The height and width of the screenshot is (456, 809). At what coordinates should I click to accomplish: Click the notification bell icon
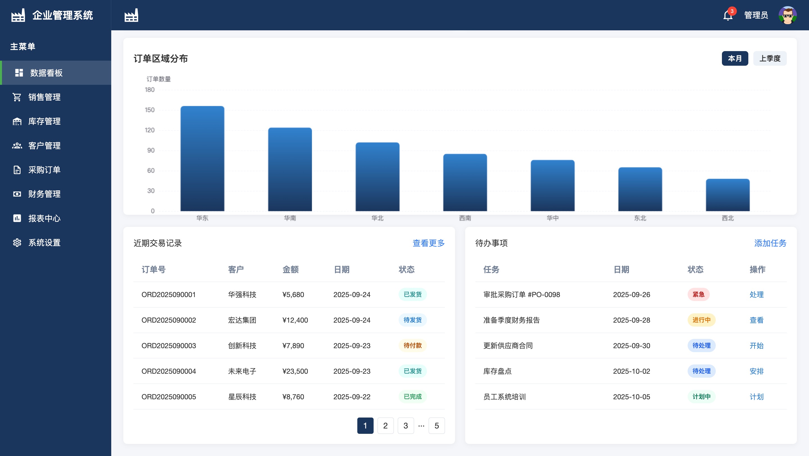coord(727,15)
